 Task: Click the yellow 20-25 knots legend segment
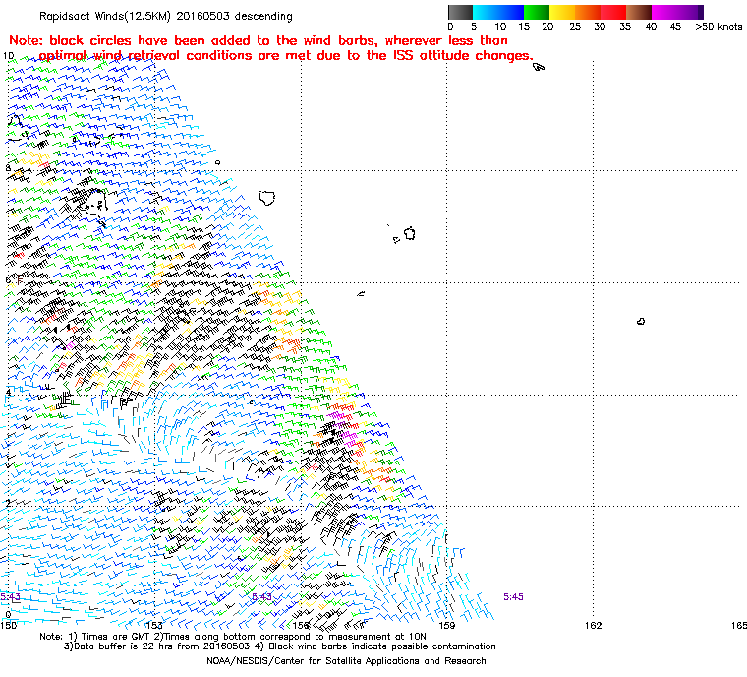click(x=562, y=12)
